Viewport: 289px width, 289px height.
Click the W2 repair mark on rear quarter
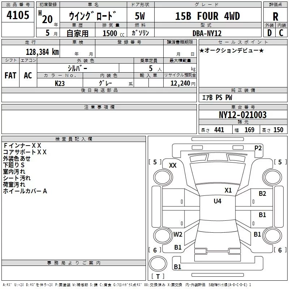click(178, 234)
